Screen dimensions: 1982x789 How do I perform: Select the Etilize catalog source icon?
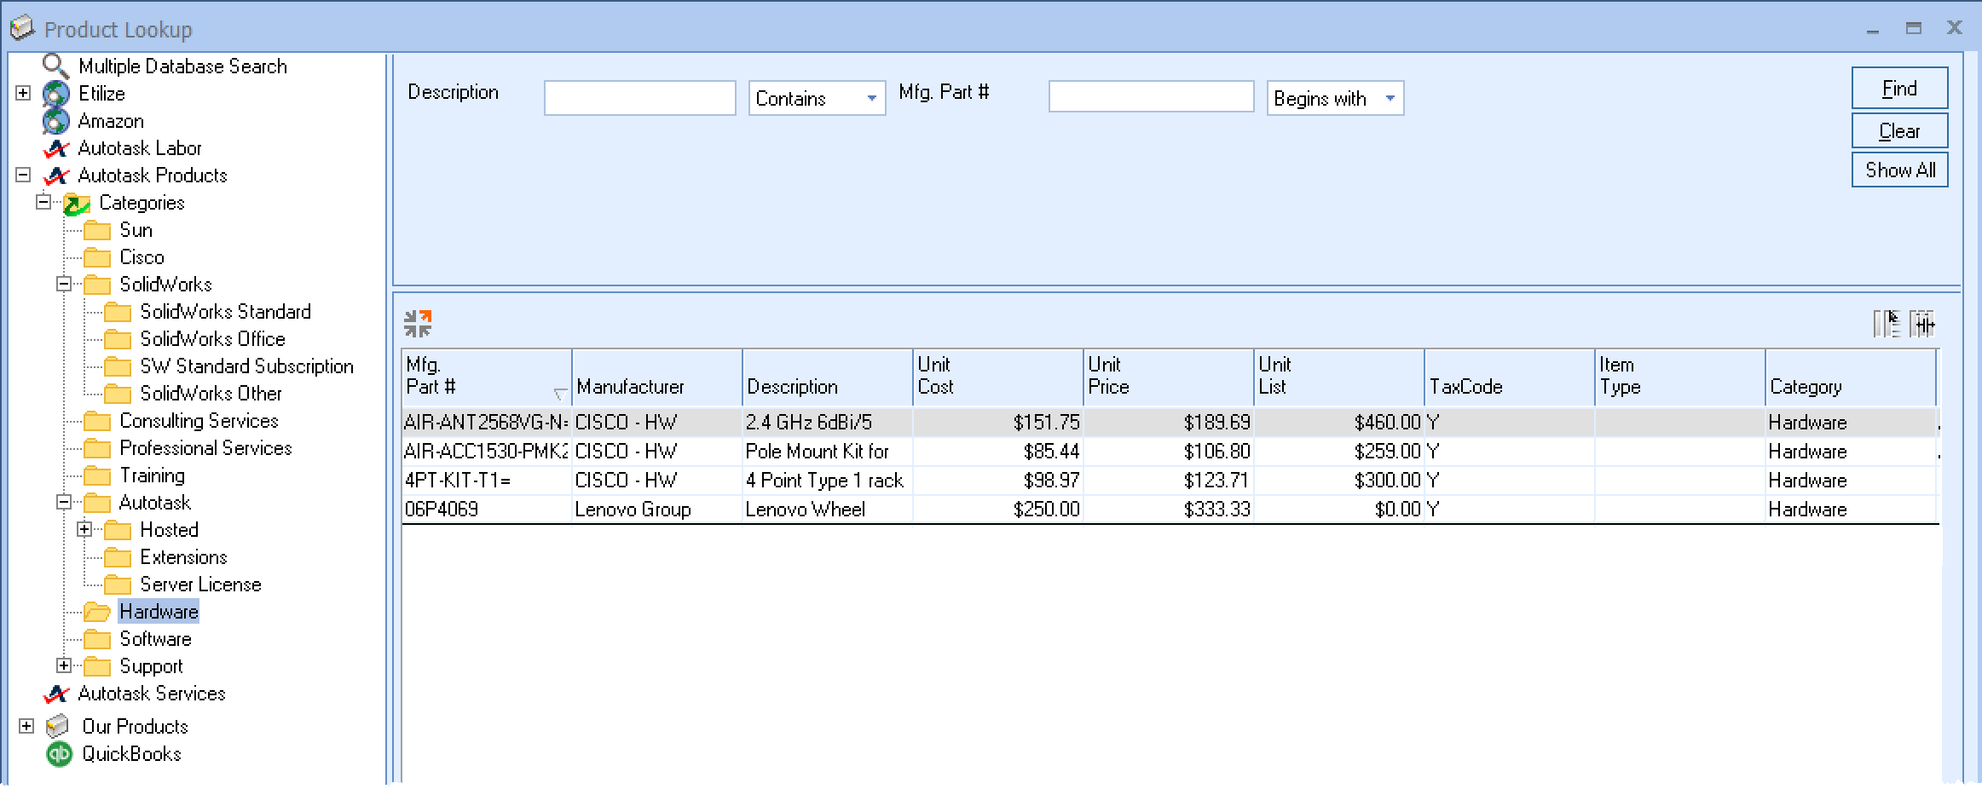point(56,94)
